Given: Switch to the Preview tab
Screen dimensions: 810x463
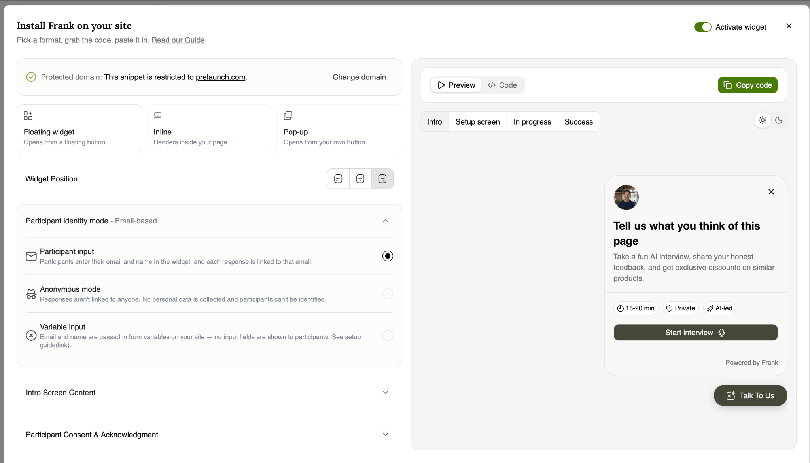Looking at the screenshot, I should pyautogui.click(x=456, y=85).
